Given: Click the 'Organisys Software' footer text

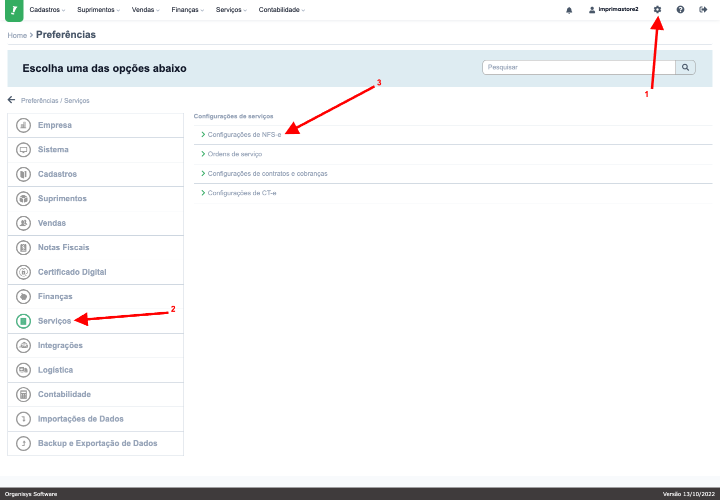Looking at the screenshot, I should [31, 494].
